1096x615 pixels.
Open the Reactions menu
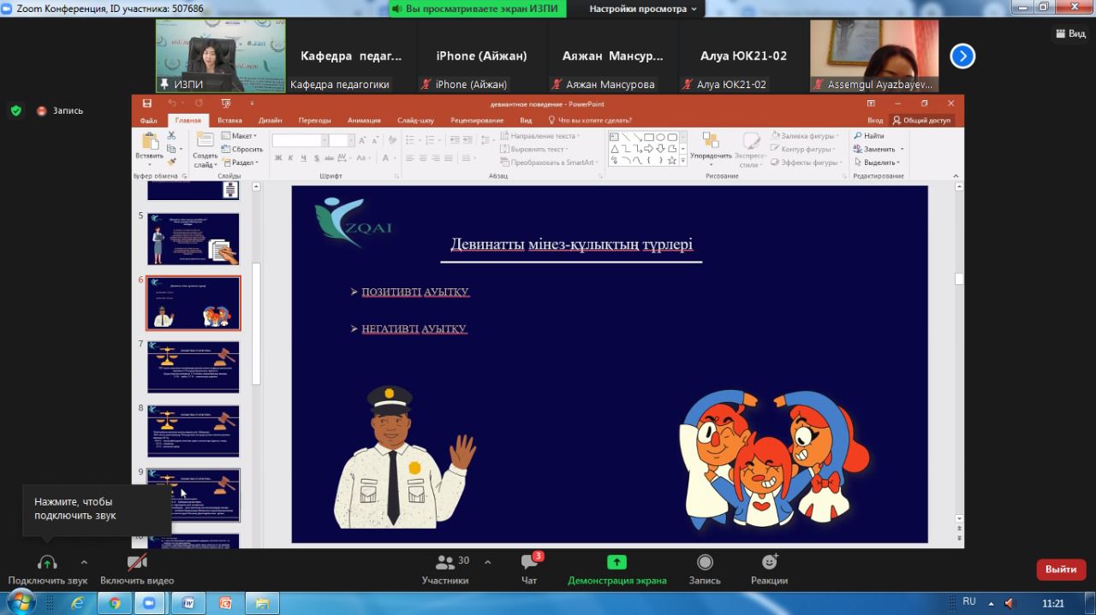[x=770, y=569]
